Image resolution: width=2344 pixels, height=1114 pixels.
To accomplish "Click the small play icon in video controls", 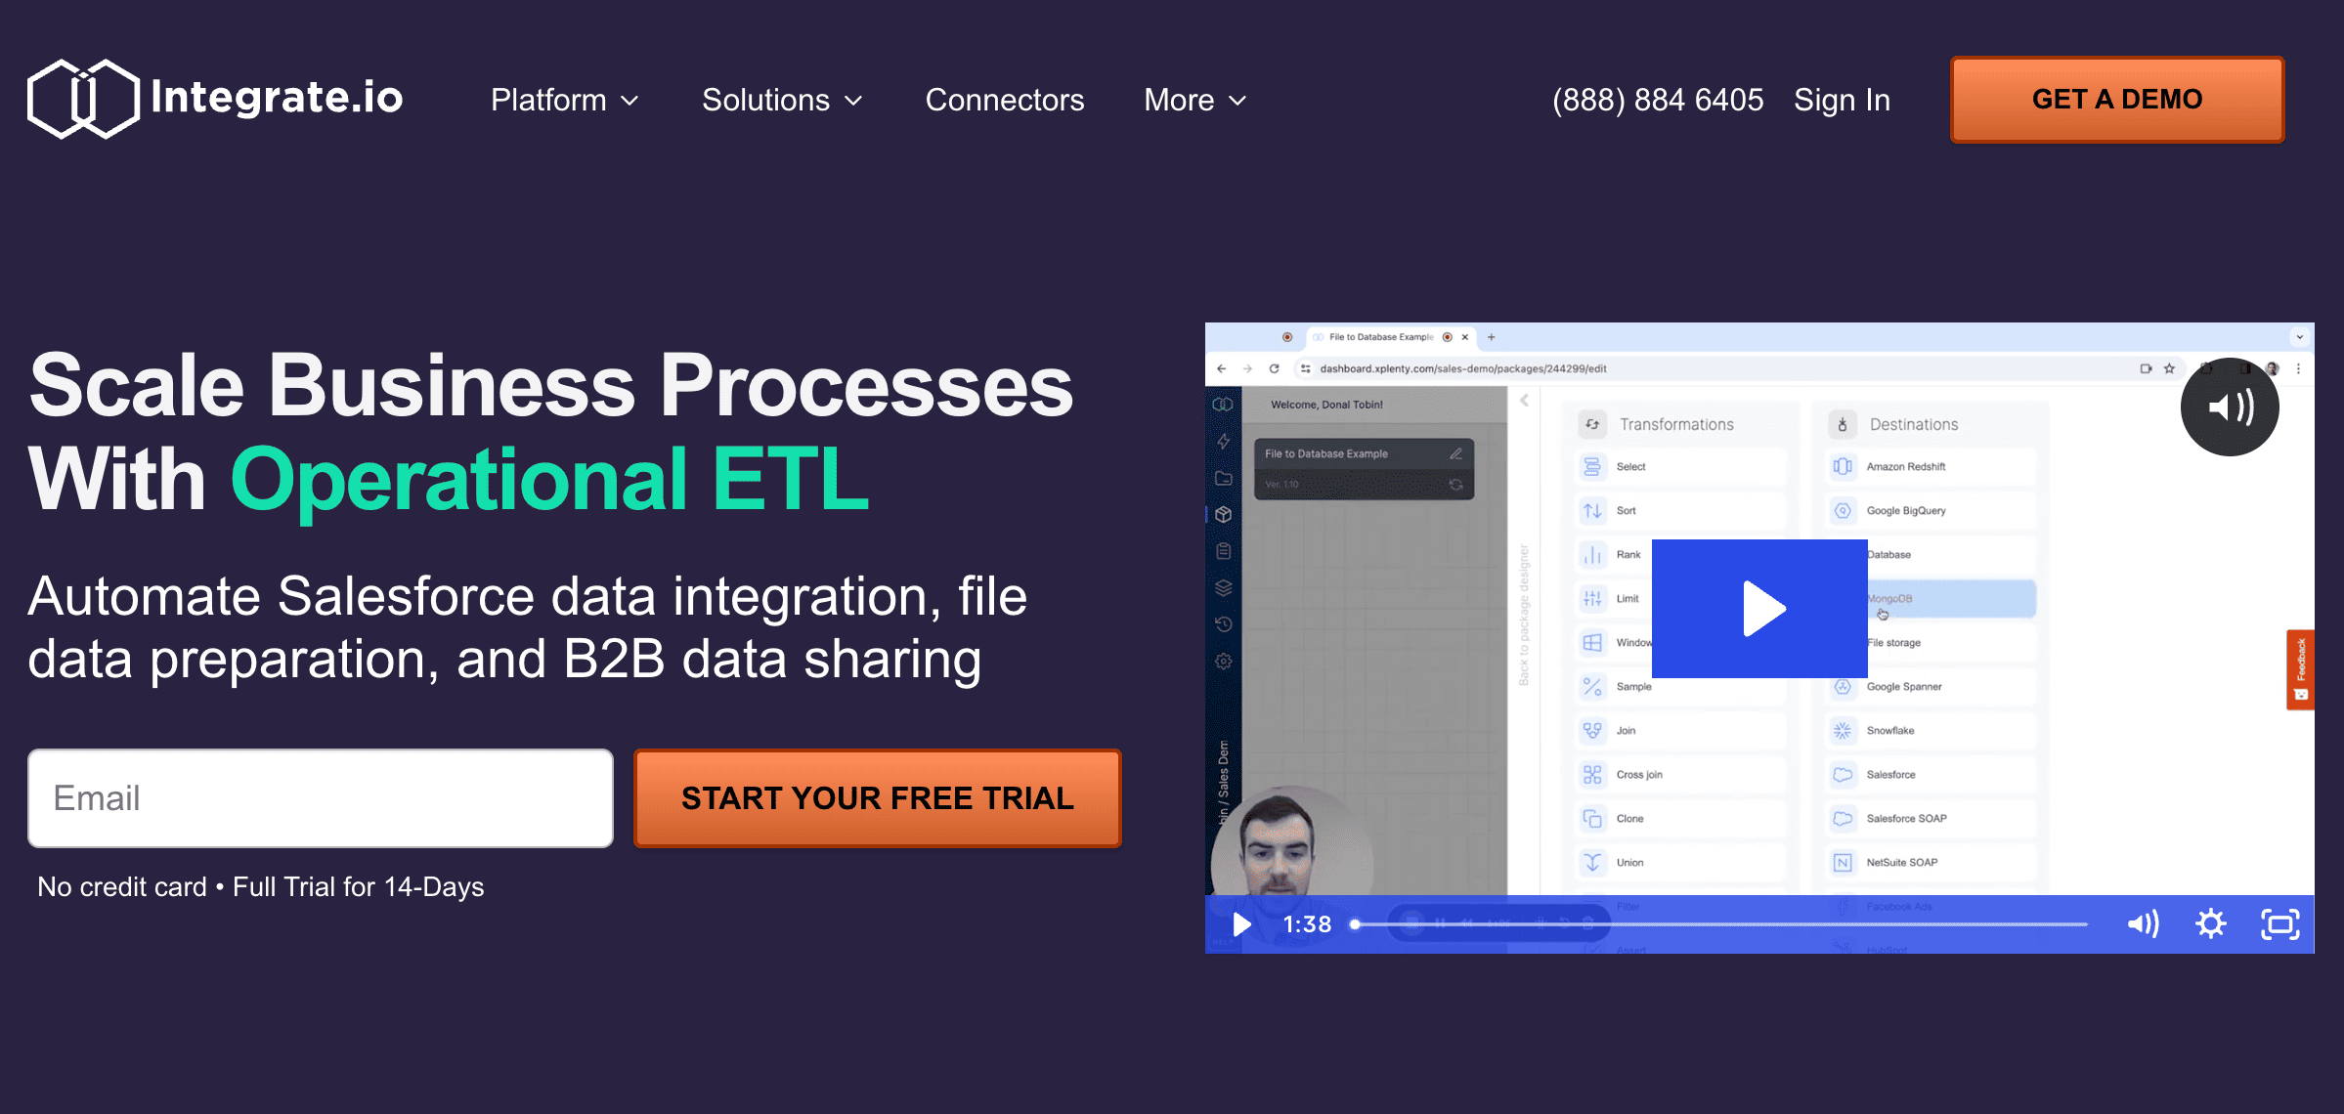I will tap(1241, 924).
